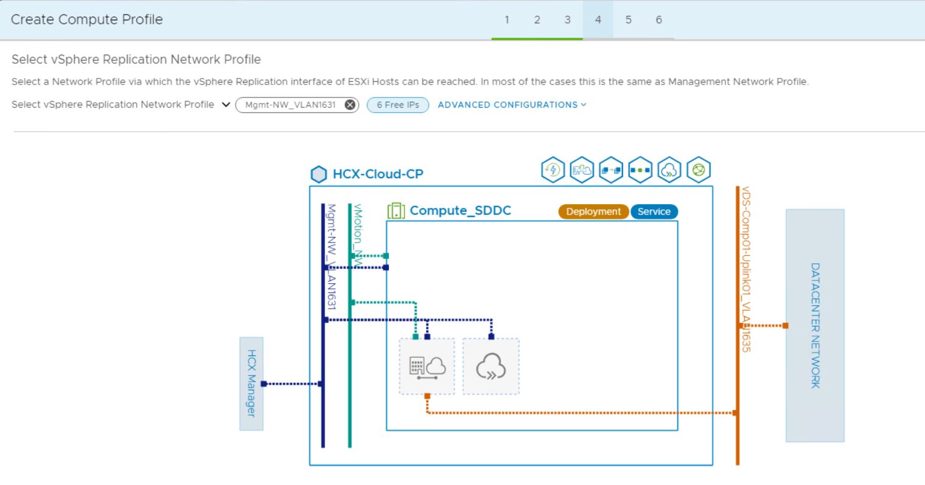Click the HCX-Cloud-CP hexagon icon

click(318, 174)
